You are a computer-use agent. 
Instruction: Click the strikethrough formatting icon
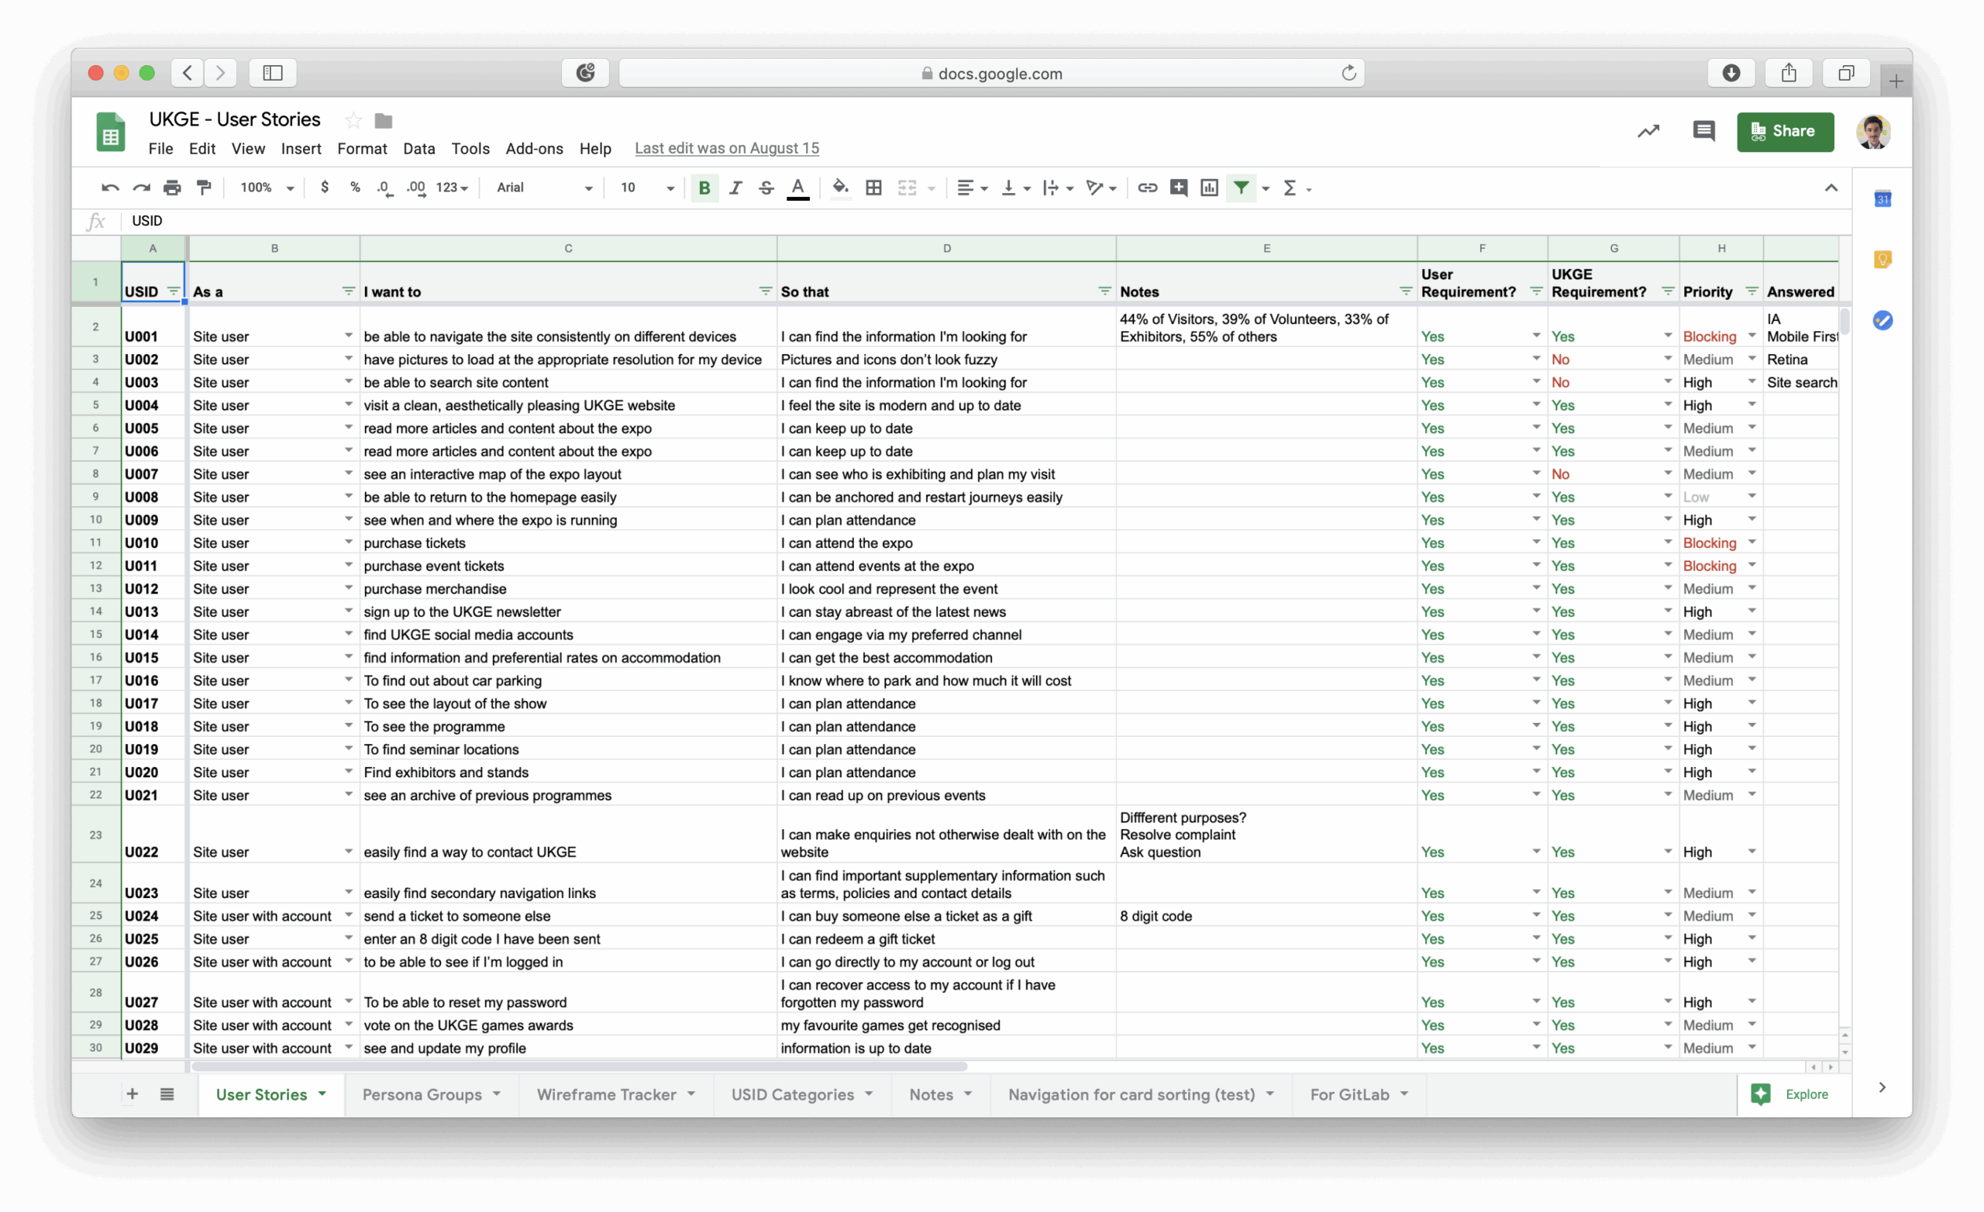[x=766, y=188]
